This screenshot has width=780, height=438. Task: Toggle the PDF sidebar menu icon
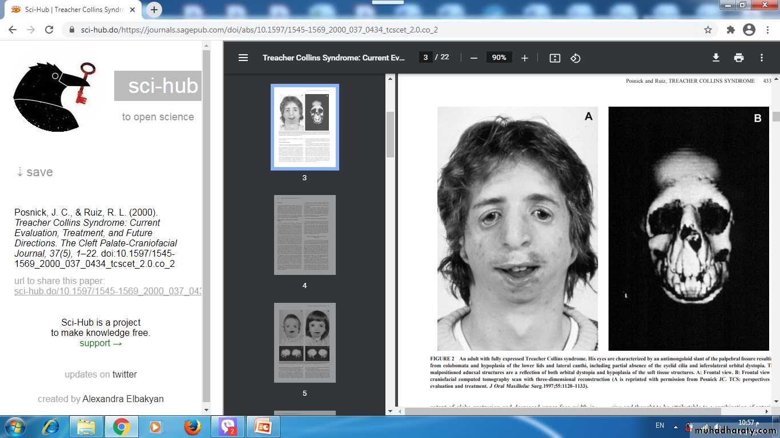[243, 58]
